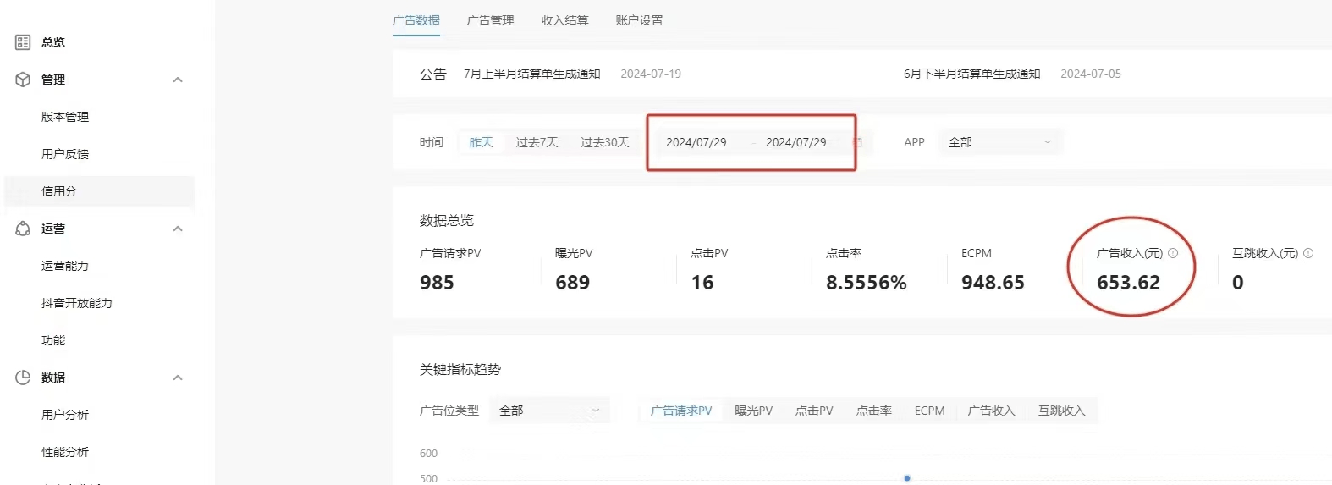The image size is (1332, 485).
Task: Click the 数据 pie chart icon
Action: click(23, 378)
